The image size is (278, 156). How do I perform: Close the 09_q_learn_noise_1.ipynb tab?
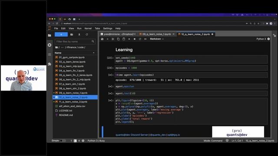(x=174, y=34)
